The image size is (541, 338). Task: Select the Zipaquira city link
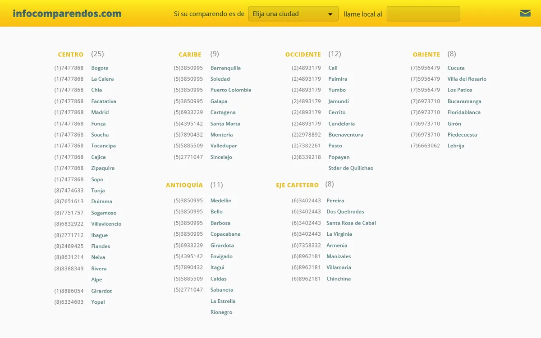click(103, 168)
